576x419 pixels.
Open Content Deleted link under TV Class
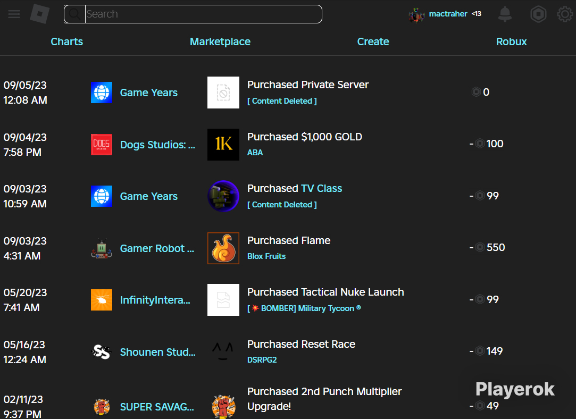click(x=282, y=205)
